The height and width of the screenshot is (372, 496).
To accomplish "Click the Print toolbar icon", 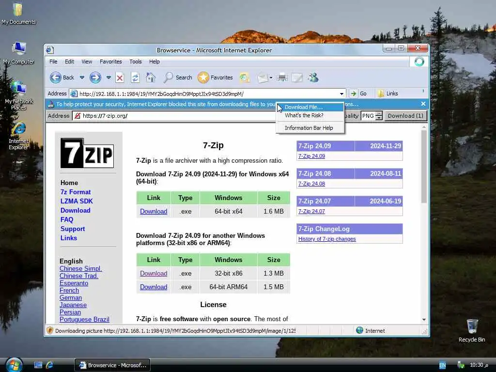I will (x=282, y=77).
